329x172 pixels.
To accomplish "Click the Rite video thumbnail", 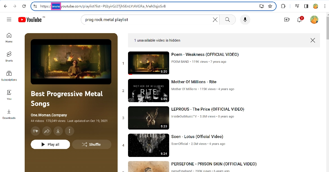I will [149, 90].
